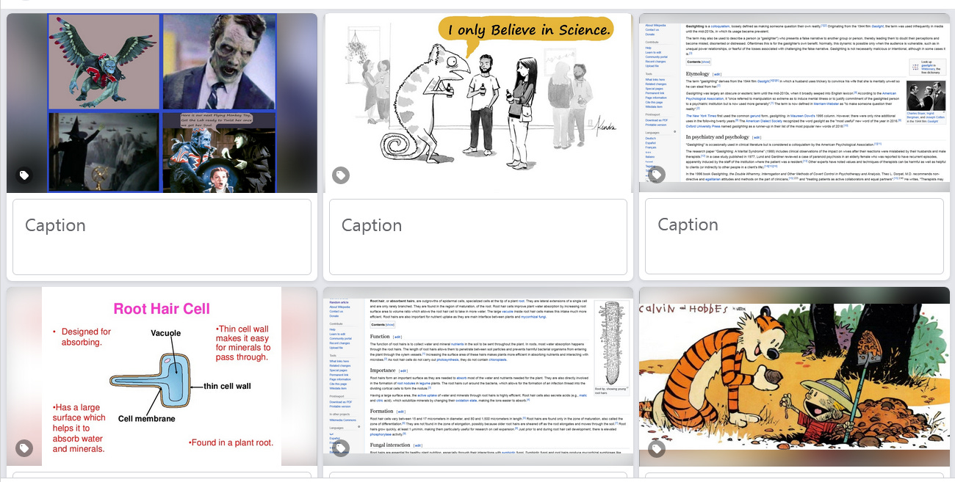Click the tag icon on the Calvin and Hobbes comic
Viewport: 955px width, 482px height.
(x=657, y=448)
